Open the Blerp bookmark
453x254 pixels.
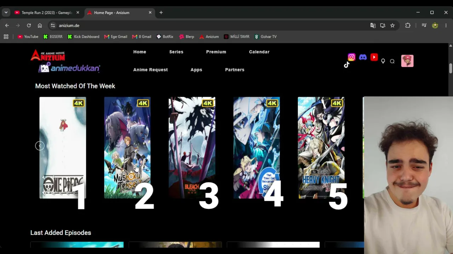click(187, 37)
